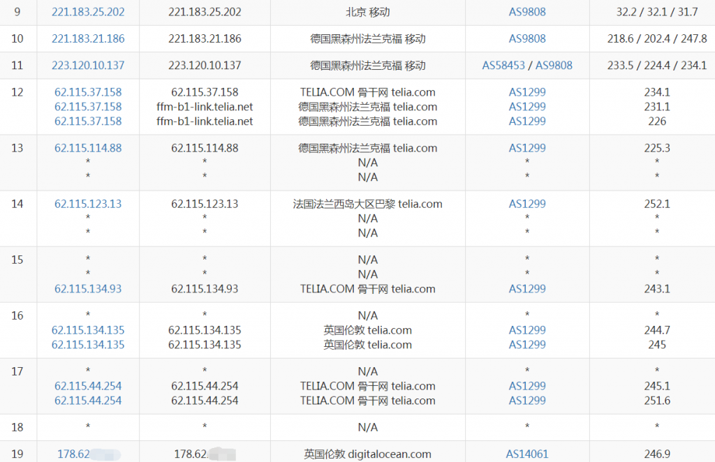715x462 pixels.
Task: Click AS9808 link in hop 10 row
Action: tap(527, 38)
